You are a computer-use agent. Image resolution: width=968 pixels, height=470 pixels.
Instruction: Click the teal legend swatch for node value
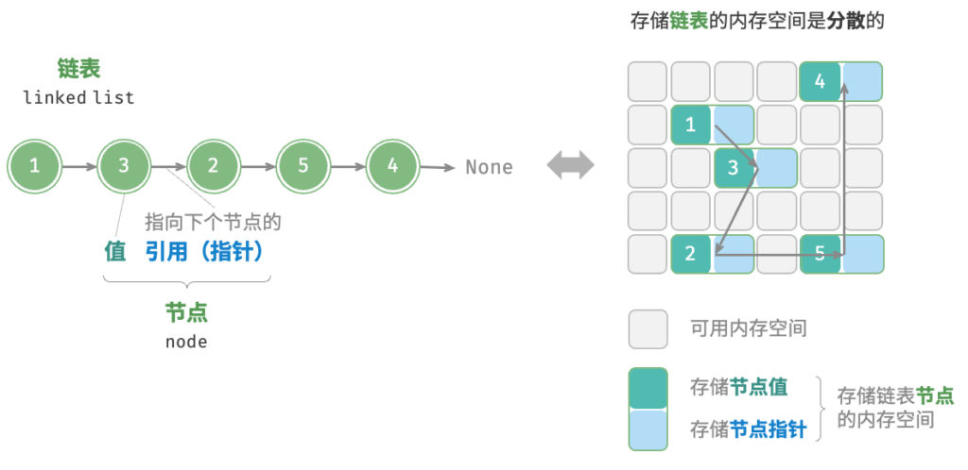648,388
